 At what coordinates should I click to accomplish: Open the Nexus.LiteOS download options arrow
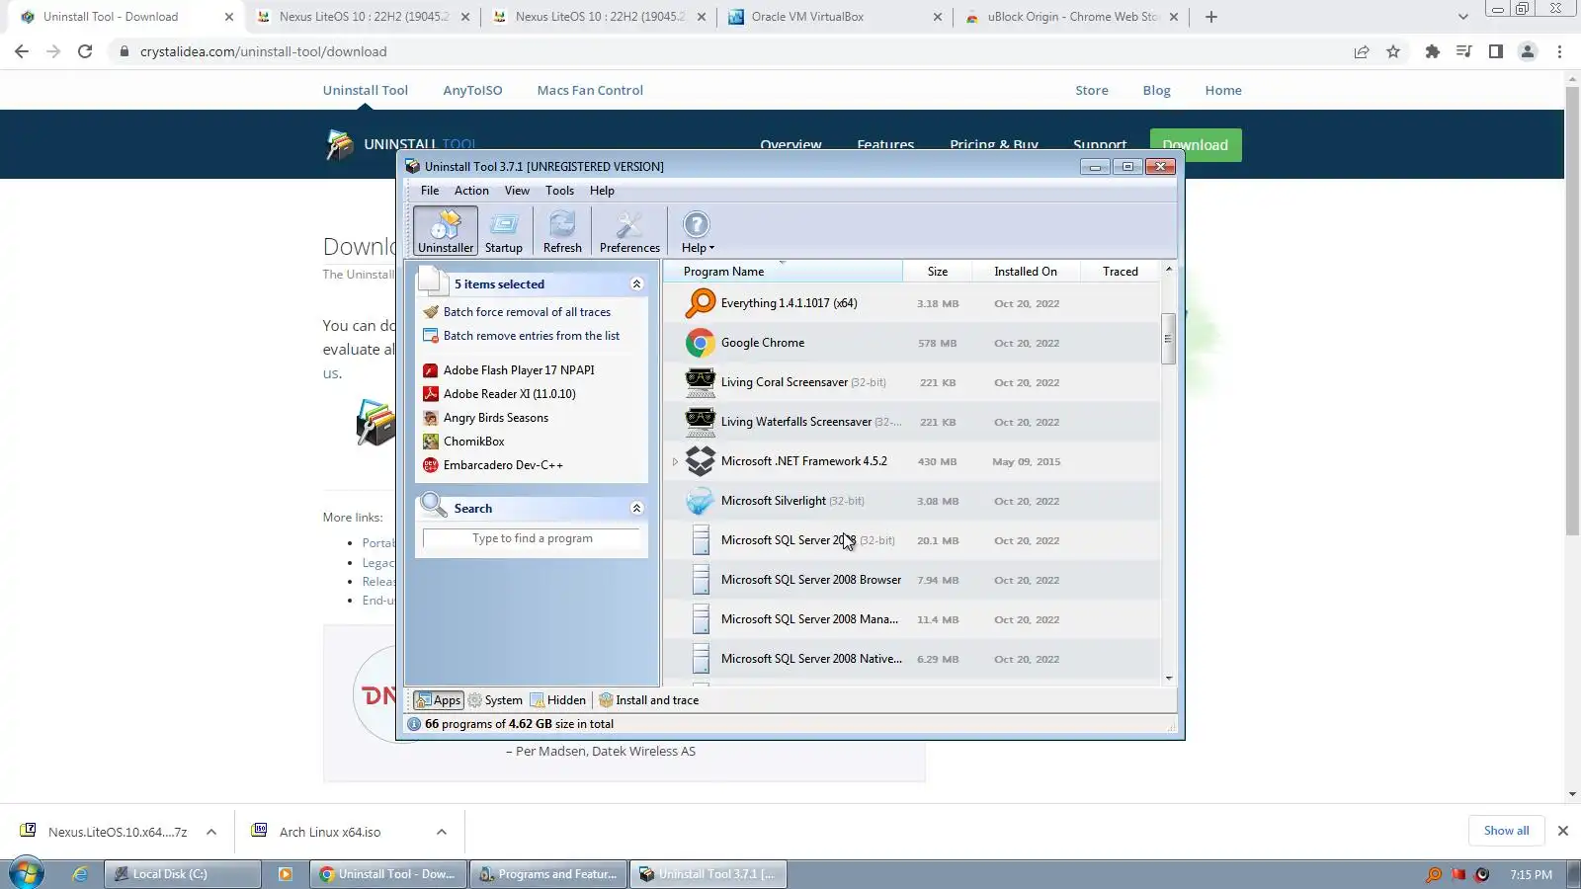coord(210,832)
